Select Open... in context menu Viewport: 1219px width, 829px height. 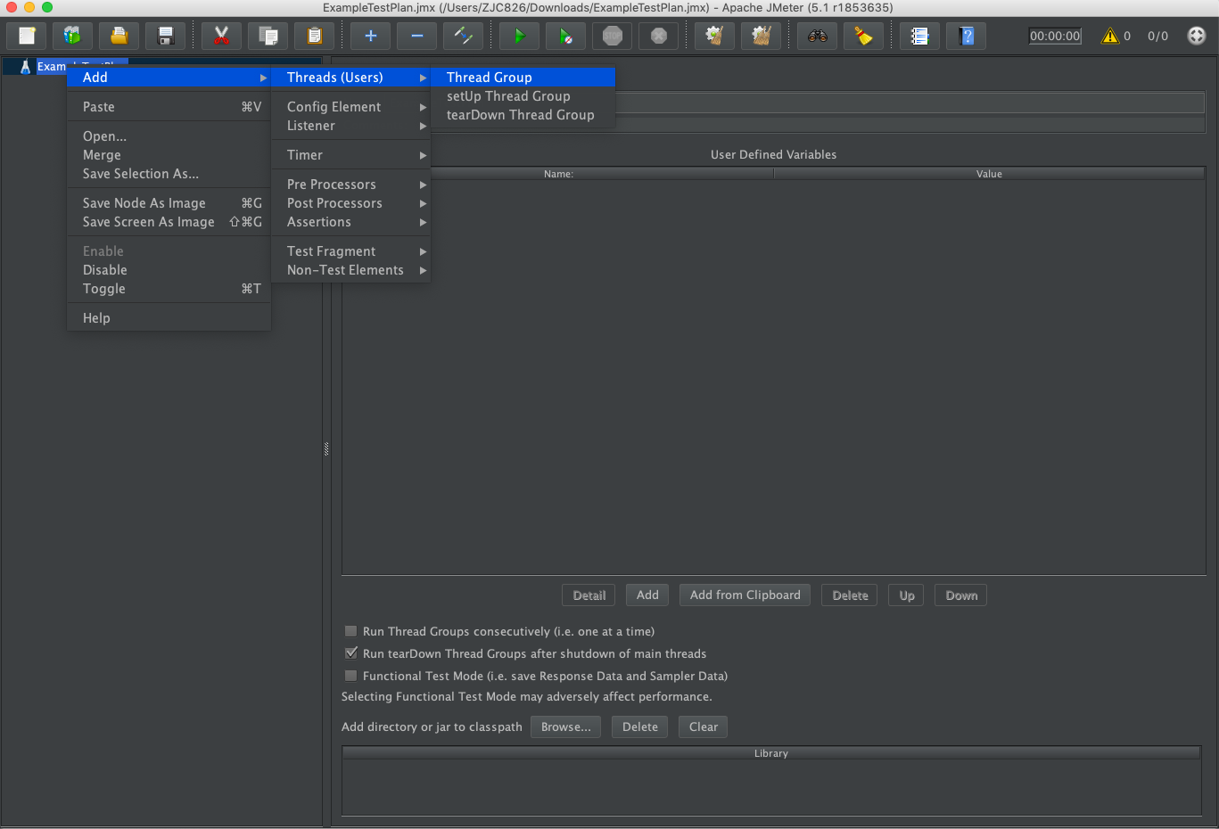[169, 136]
